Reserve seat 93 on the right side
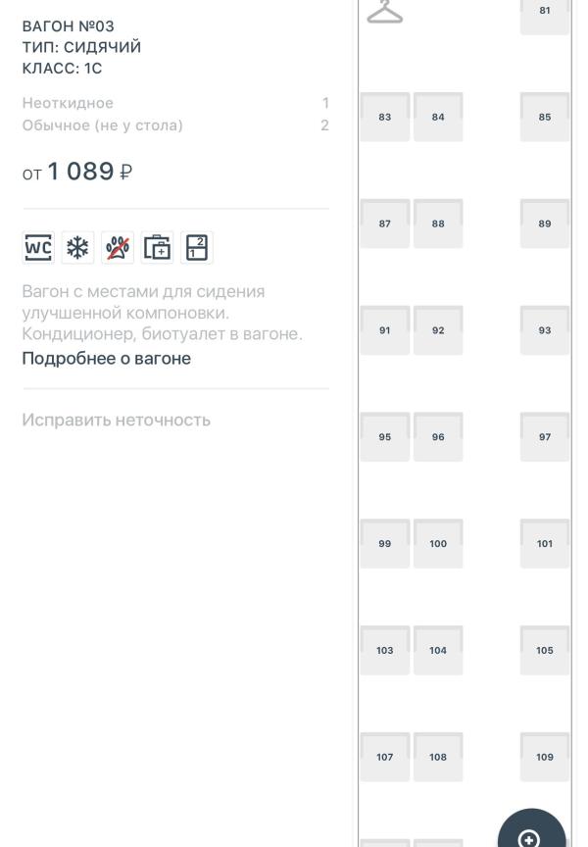Screen dimensions: 588x847 point(545,331)
